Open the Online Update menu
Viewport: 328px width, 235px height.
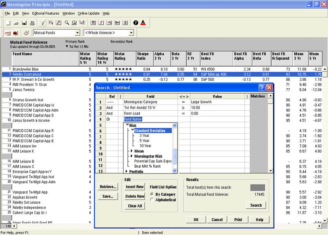pyautogui.click(x=89, y=14)
